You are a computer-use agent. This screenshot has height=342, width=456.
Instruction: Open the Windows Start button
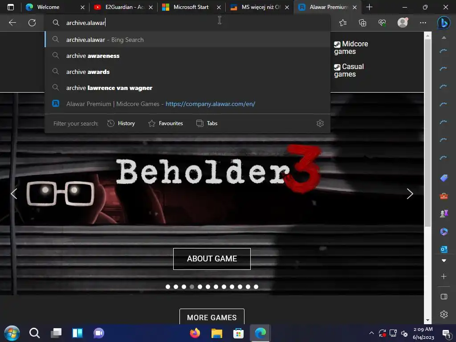point(12,333)
